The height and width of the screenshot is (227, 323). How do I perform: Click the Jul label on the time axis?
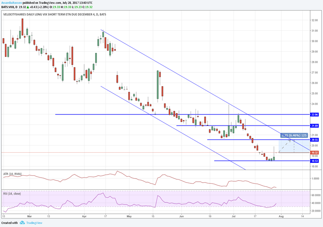pos(234,216)
